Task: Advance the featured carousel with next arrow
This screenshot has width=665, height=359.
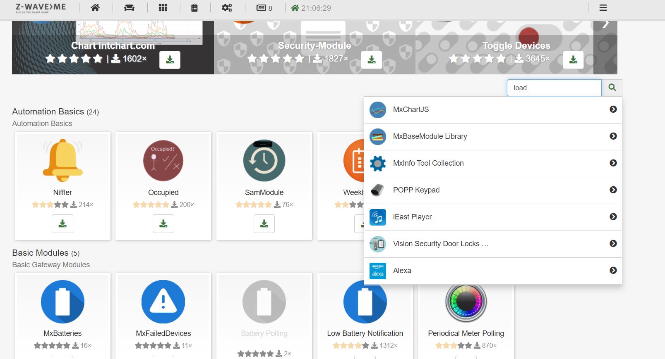Action: (x=605, y=24)
